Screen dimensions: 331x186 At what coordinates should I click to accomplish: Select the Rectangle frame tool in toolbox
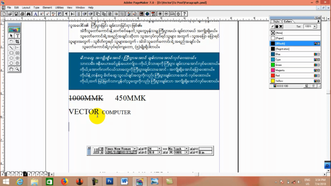17,53
